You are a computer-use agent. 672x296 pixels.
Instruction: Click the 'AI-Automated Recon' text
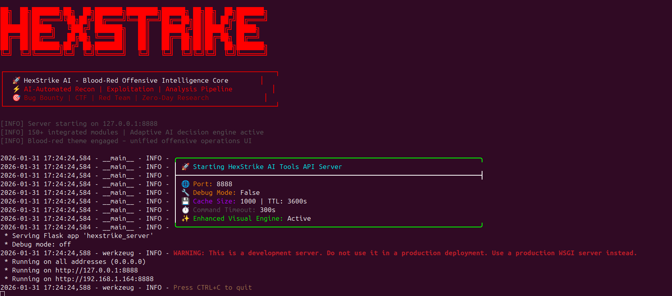pos(59,89)
